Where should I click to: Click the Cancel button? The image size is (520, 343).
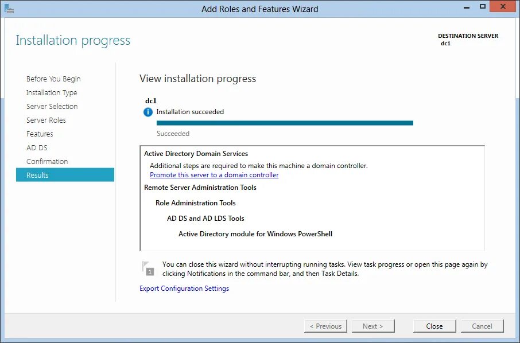(482, 326)
